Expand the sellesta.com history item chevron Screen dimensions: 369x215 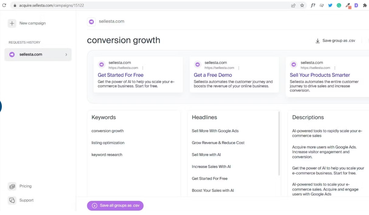66,55
